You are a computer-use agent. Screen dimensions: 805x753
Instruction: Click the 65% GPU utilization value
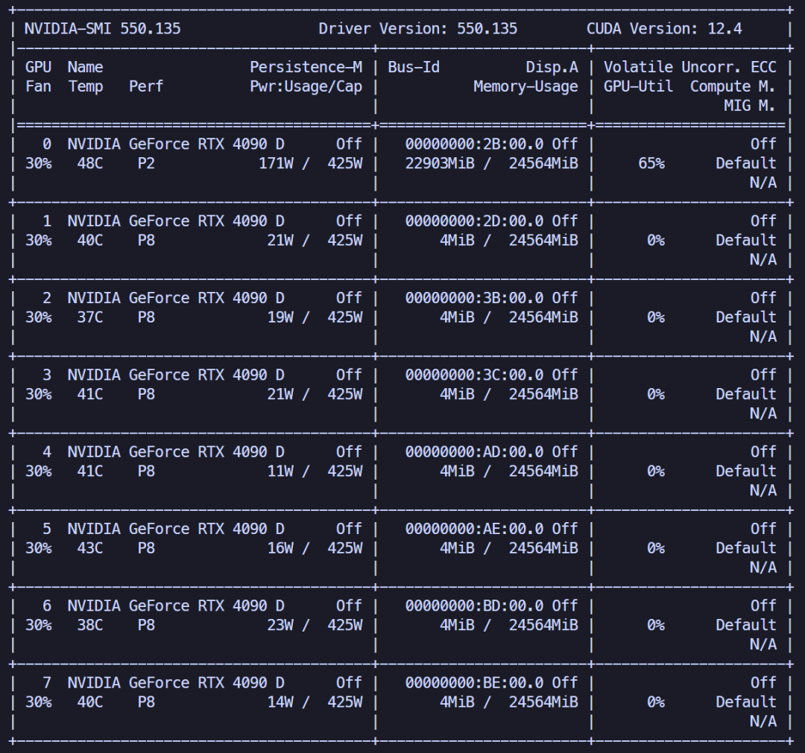click(651, 164)
